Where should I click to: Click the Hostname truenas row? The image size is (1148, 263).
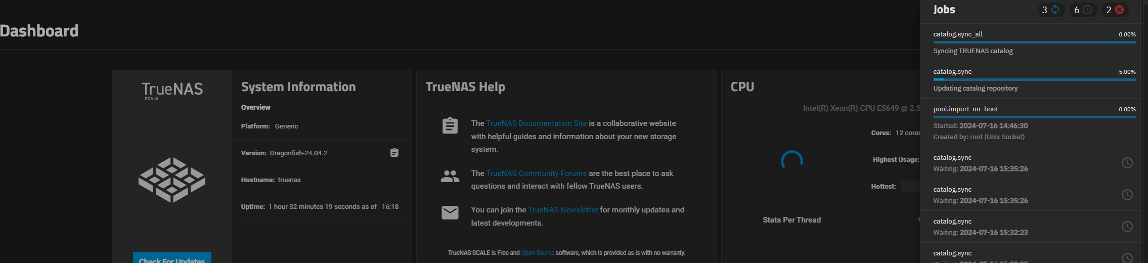[322, 180]
